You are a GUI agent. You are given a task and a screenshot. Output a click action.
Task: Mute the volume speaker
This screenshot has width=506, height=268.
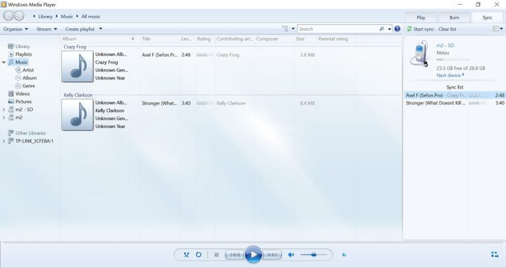tap(291, 255)
